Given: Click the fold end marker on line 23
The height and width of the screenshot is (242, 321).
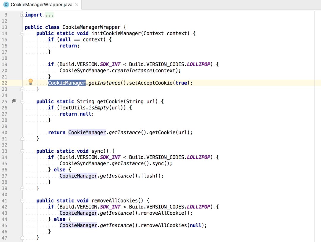Looking at the screenshot, I should point(22,89).
